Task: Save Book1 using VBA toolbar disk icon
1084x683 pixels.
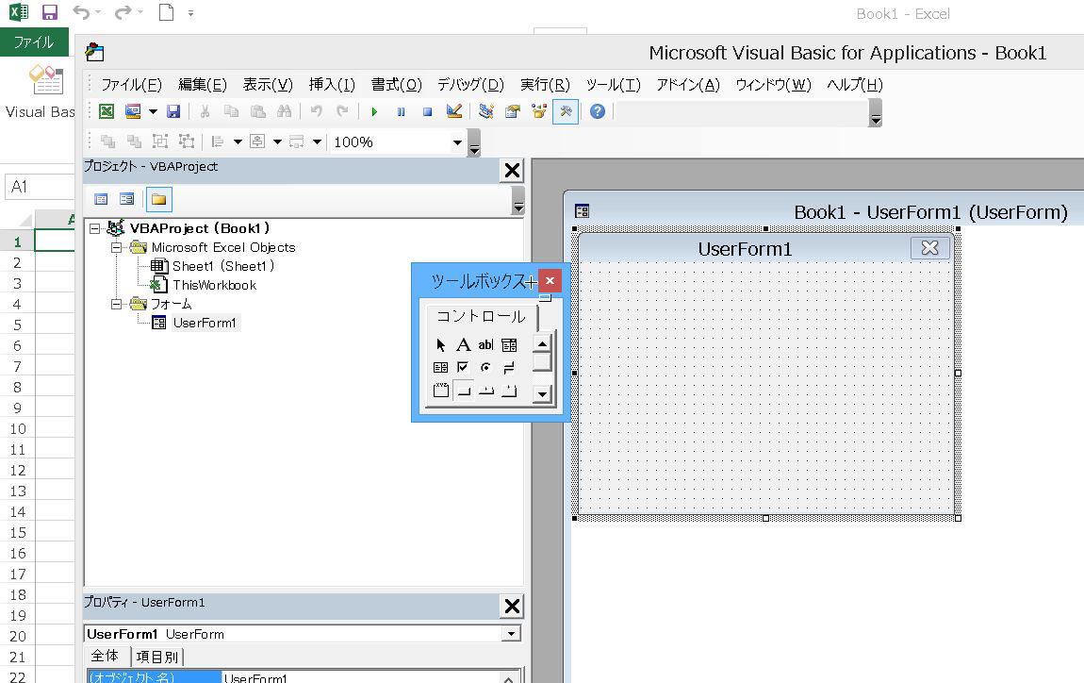Action: pos(173,111)
